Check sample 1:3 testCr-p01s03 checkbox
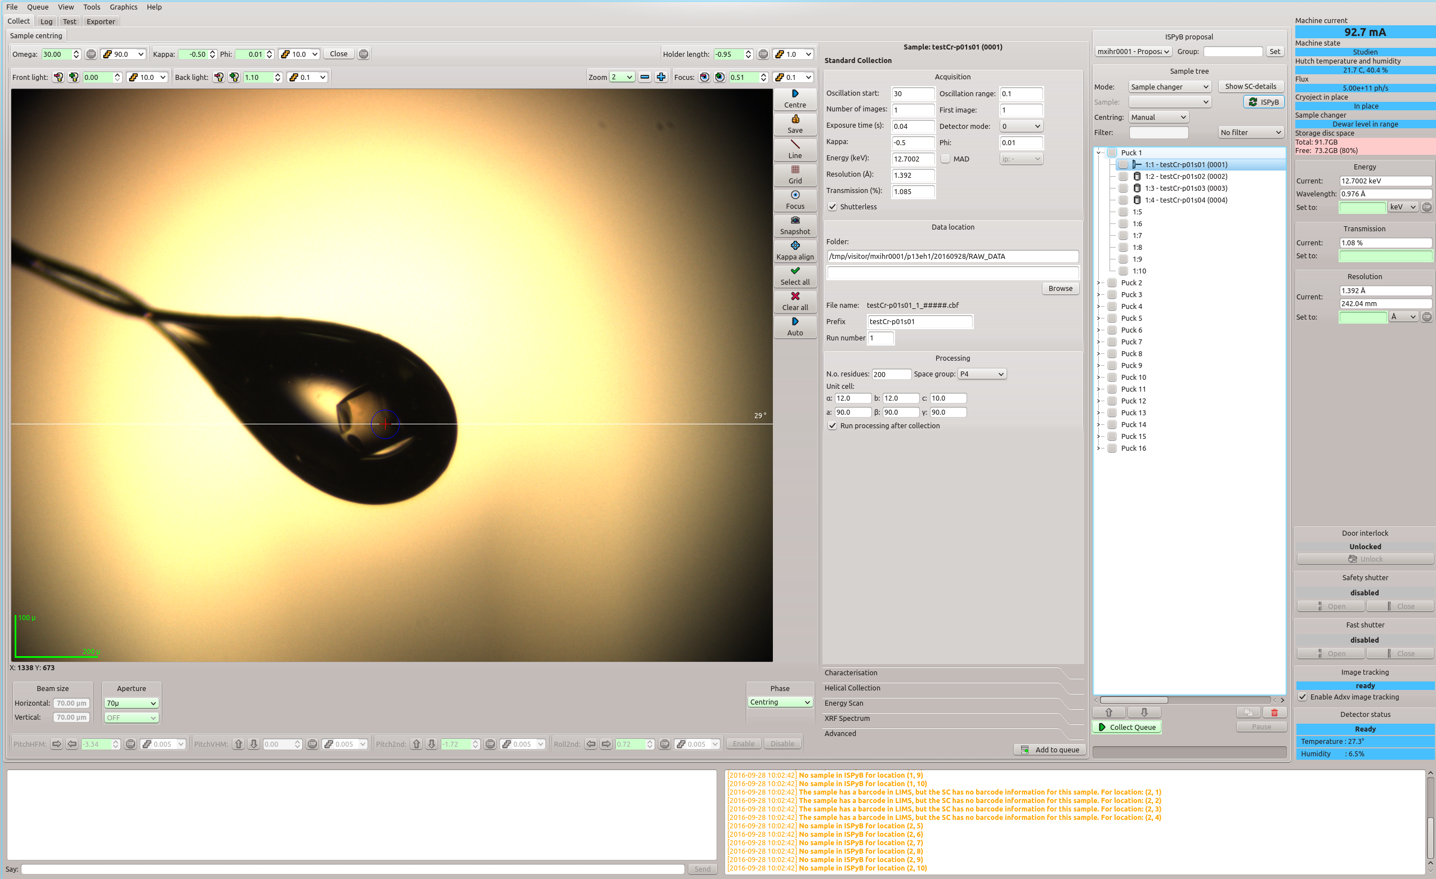Screen dimensions: 1436x879 [x=1124, y=188]
